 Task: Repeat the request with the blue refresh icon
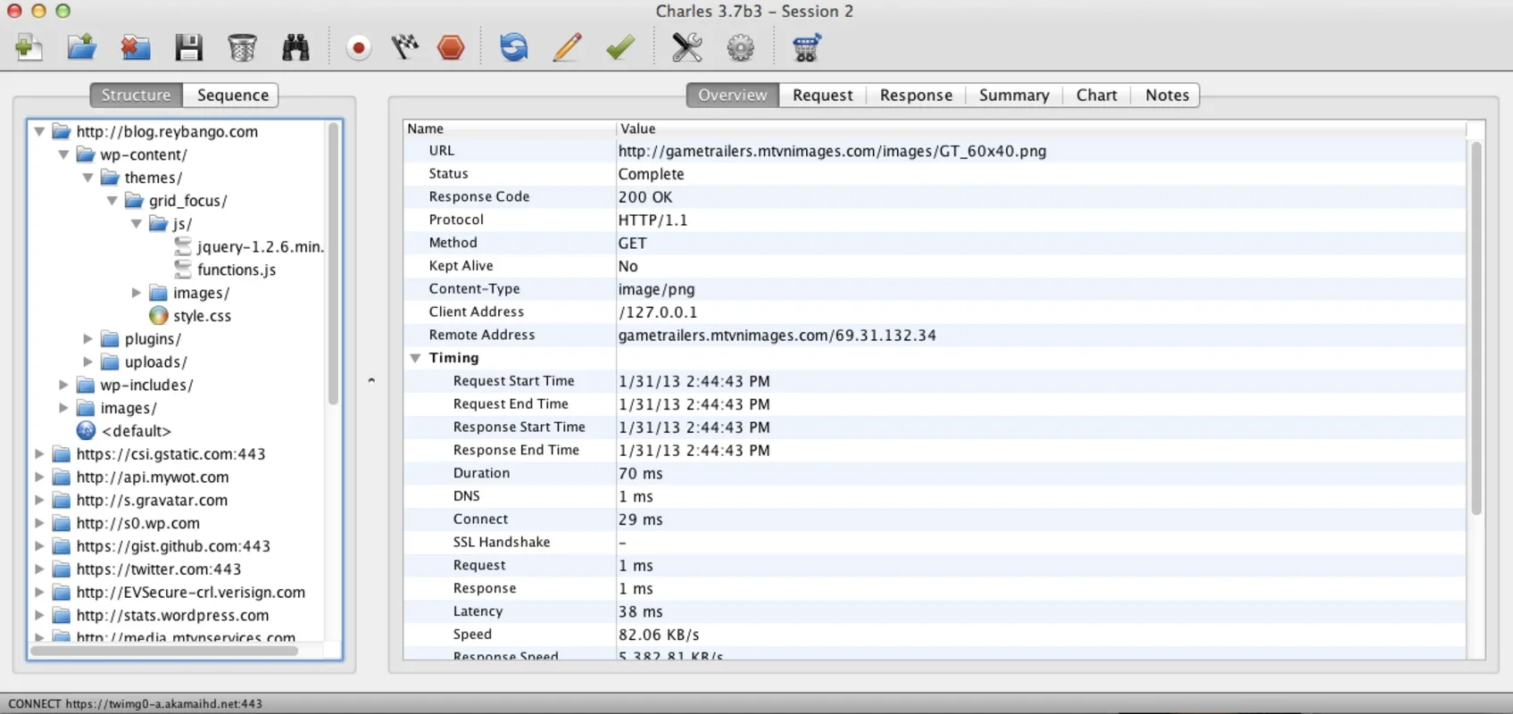point(514,47)
